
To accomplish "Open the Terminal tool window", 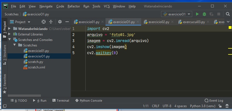I will (60, 101).
